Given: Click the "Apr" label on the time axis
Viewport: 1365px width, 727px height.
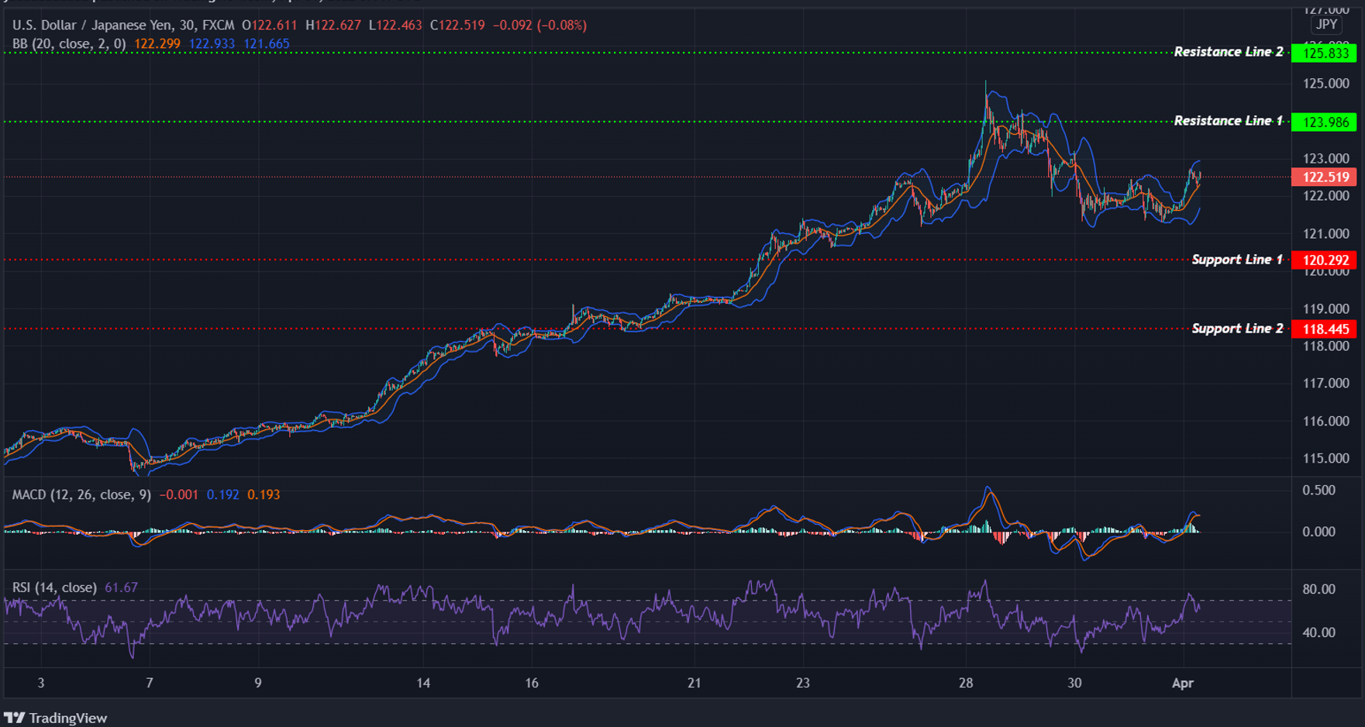Looking at the screenshot, I should pos(1184,684).
